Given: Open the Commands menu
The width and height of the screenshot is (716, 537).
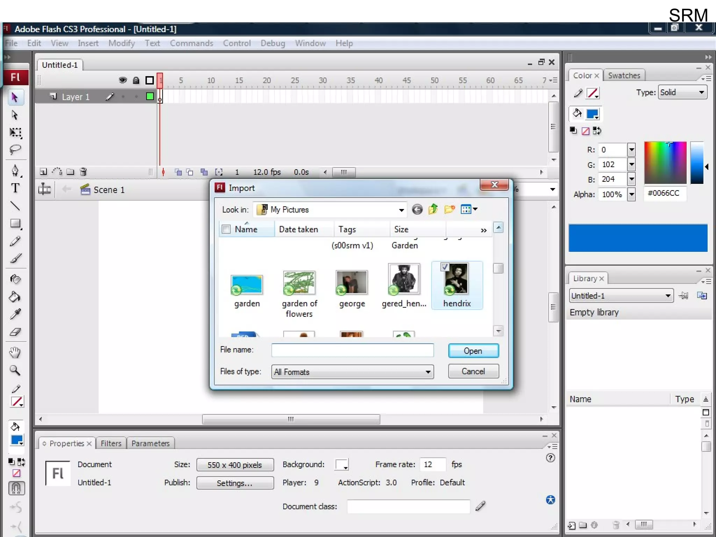Looking at the screenshot, I should tap(191, 43).
